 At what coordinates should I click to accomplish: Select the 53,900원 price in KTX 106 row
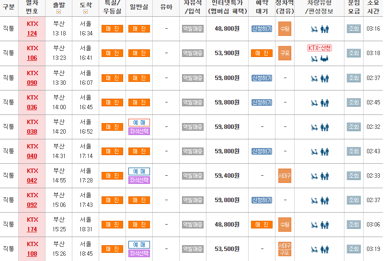[227, 53]
